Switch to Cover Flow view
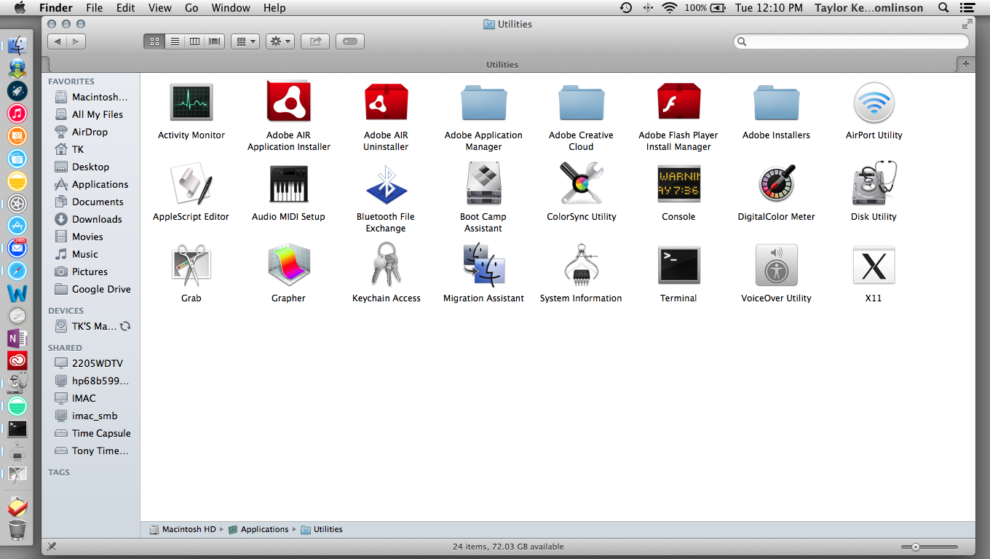The height and width of the screenshot is (559, 990). (x=214, y=41)
